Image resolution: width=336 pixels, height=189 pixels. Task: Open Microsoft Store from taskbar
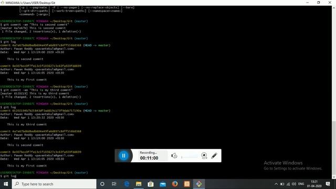[151, 184]
